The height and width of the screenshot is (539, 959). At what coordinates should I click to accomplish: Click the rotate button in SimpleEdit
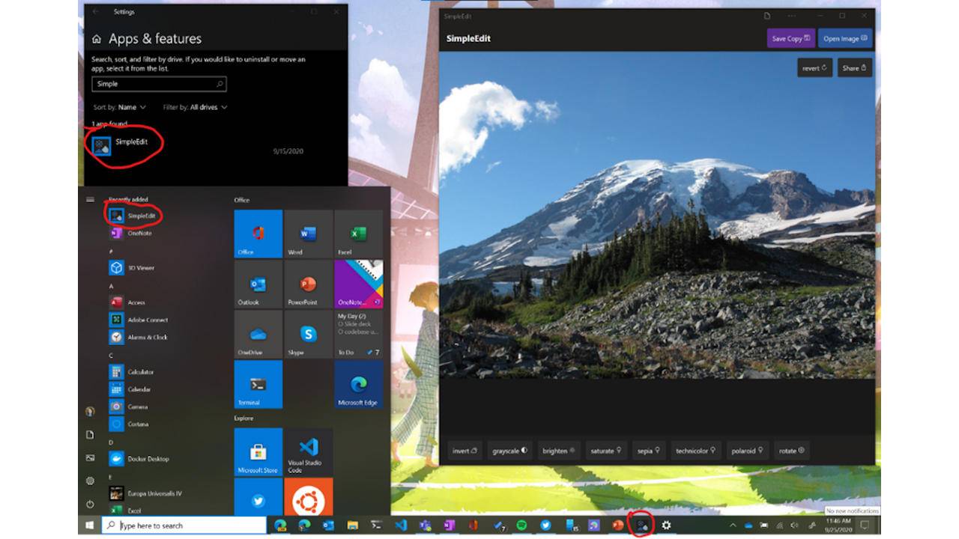click(791, 451)
